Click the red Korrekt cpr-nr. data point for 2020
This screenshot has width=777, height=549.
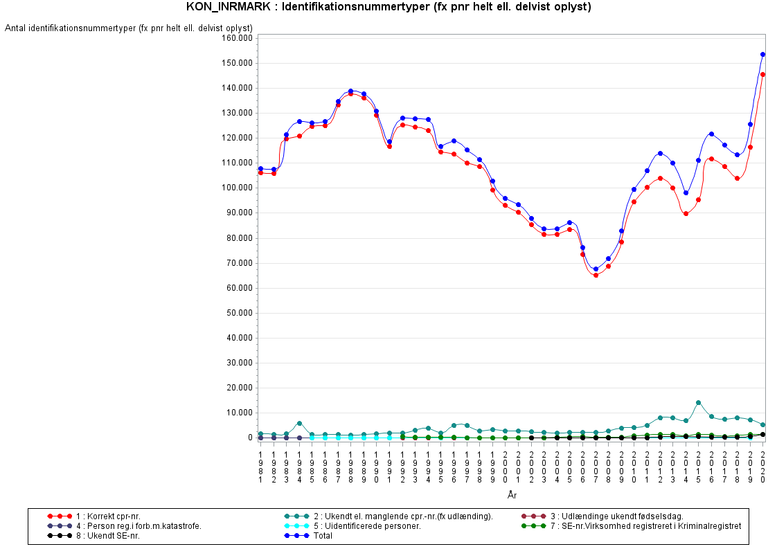pyautogui.click(x=762, y=74)
